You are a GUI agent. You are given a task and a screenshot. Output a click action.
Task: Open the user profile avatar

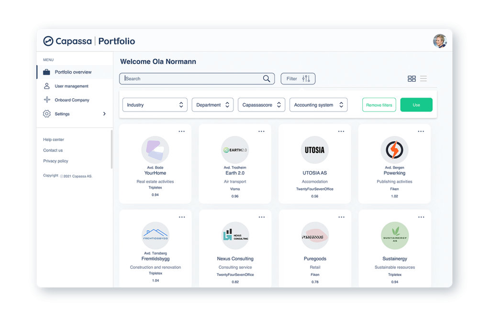tap(439, 41)
